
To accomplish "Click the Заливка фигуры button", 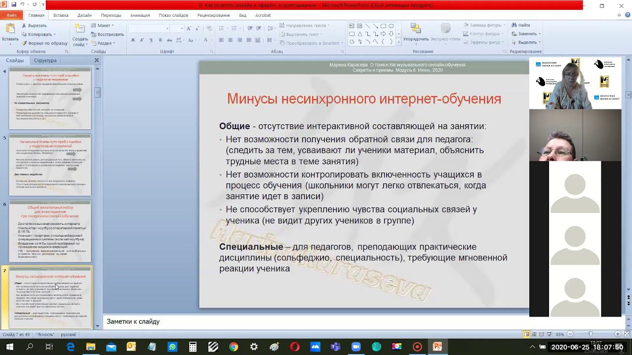I will (483, 25).
